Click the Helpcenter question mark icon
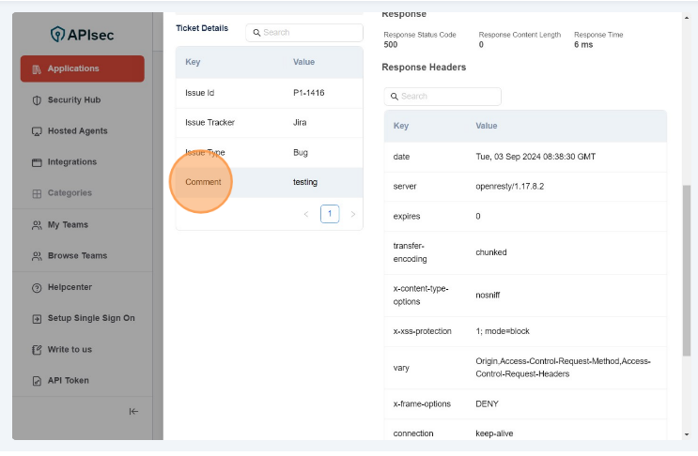The width and height of the screenshot is (698, 456). [37, 287]
